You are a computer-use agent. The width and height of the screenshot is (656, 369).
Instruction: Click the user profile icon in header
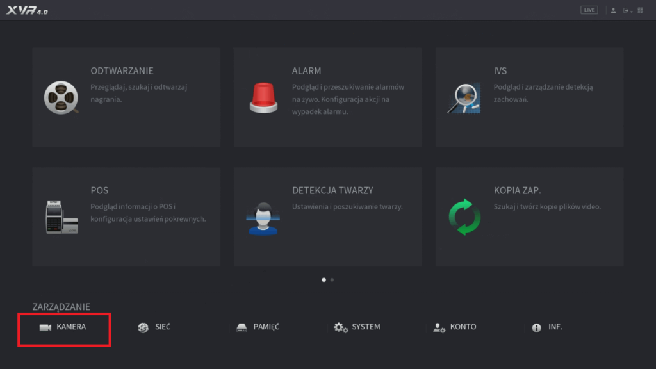click(x=613, y=10)
